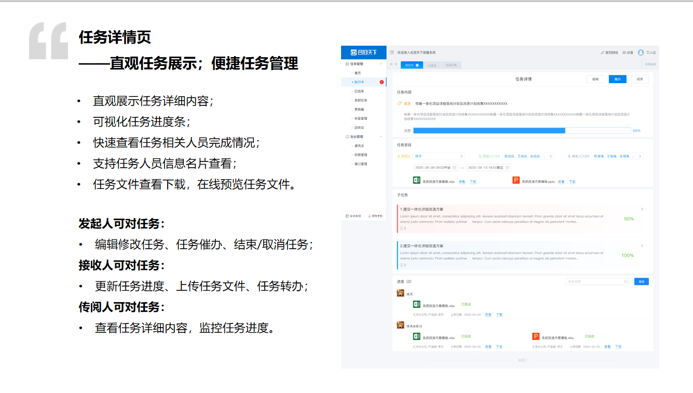The width and height of the screenshot is (693, 393).
Task: Open 在线客服 at the sidebar bottom
Action: click(352, 215)
